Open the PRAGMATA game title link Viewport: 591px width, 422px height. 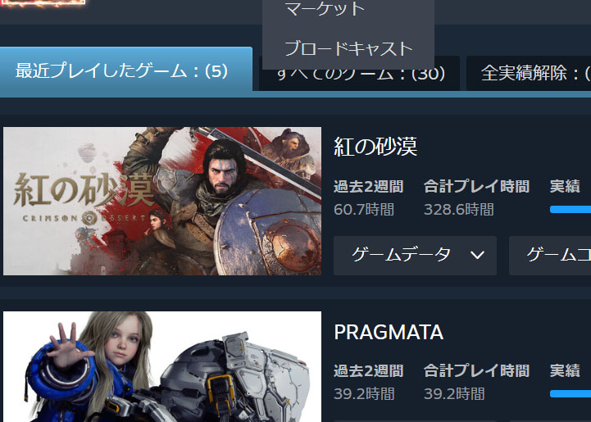click(x=389, y=332)
